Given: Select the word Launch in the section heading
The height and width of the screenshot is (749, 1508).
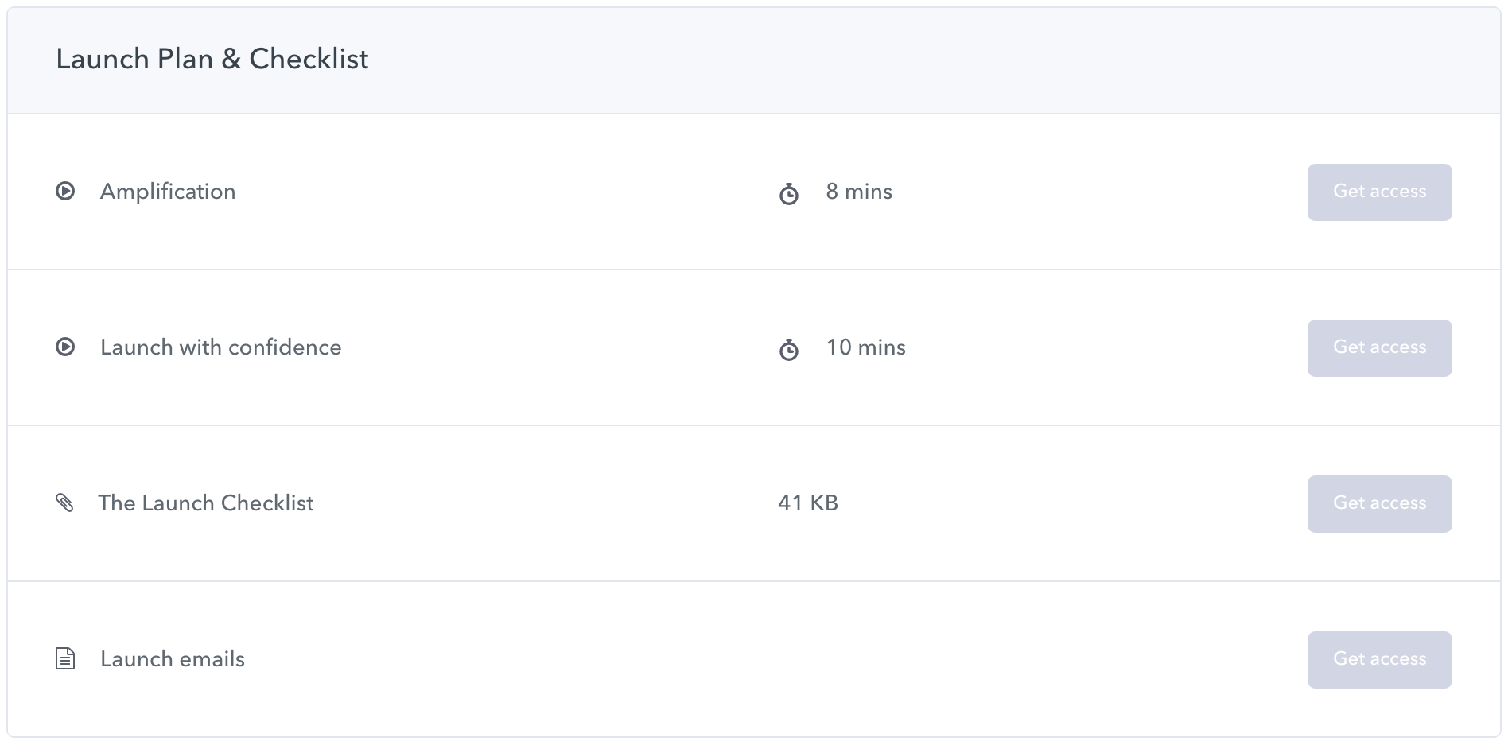Looking at the screenshot, I should (103, 59).
